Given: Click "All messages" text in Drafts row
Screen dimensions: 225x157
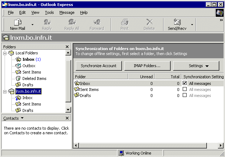Looking at the screenshot, I should (200, 96).
